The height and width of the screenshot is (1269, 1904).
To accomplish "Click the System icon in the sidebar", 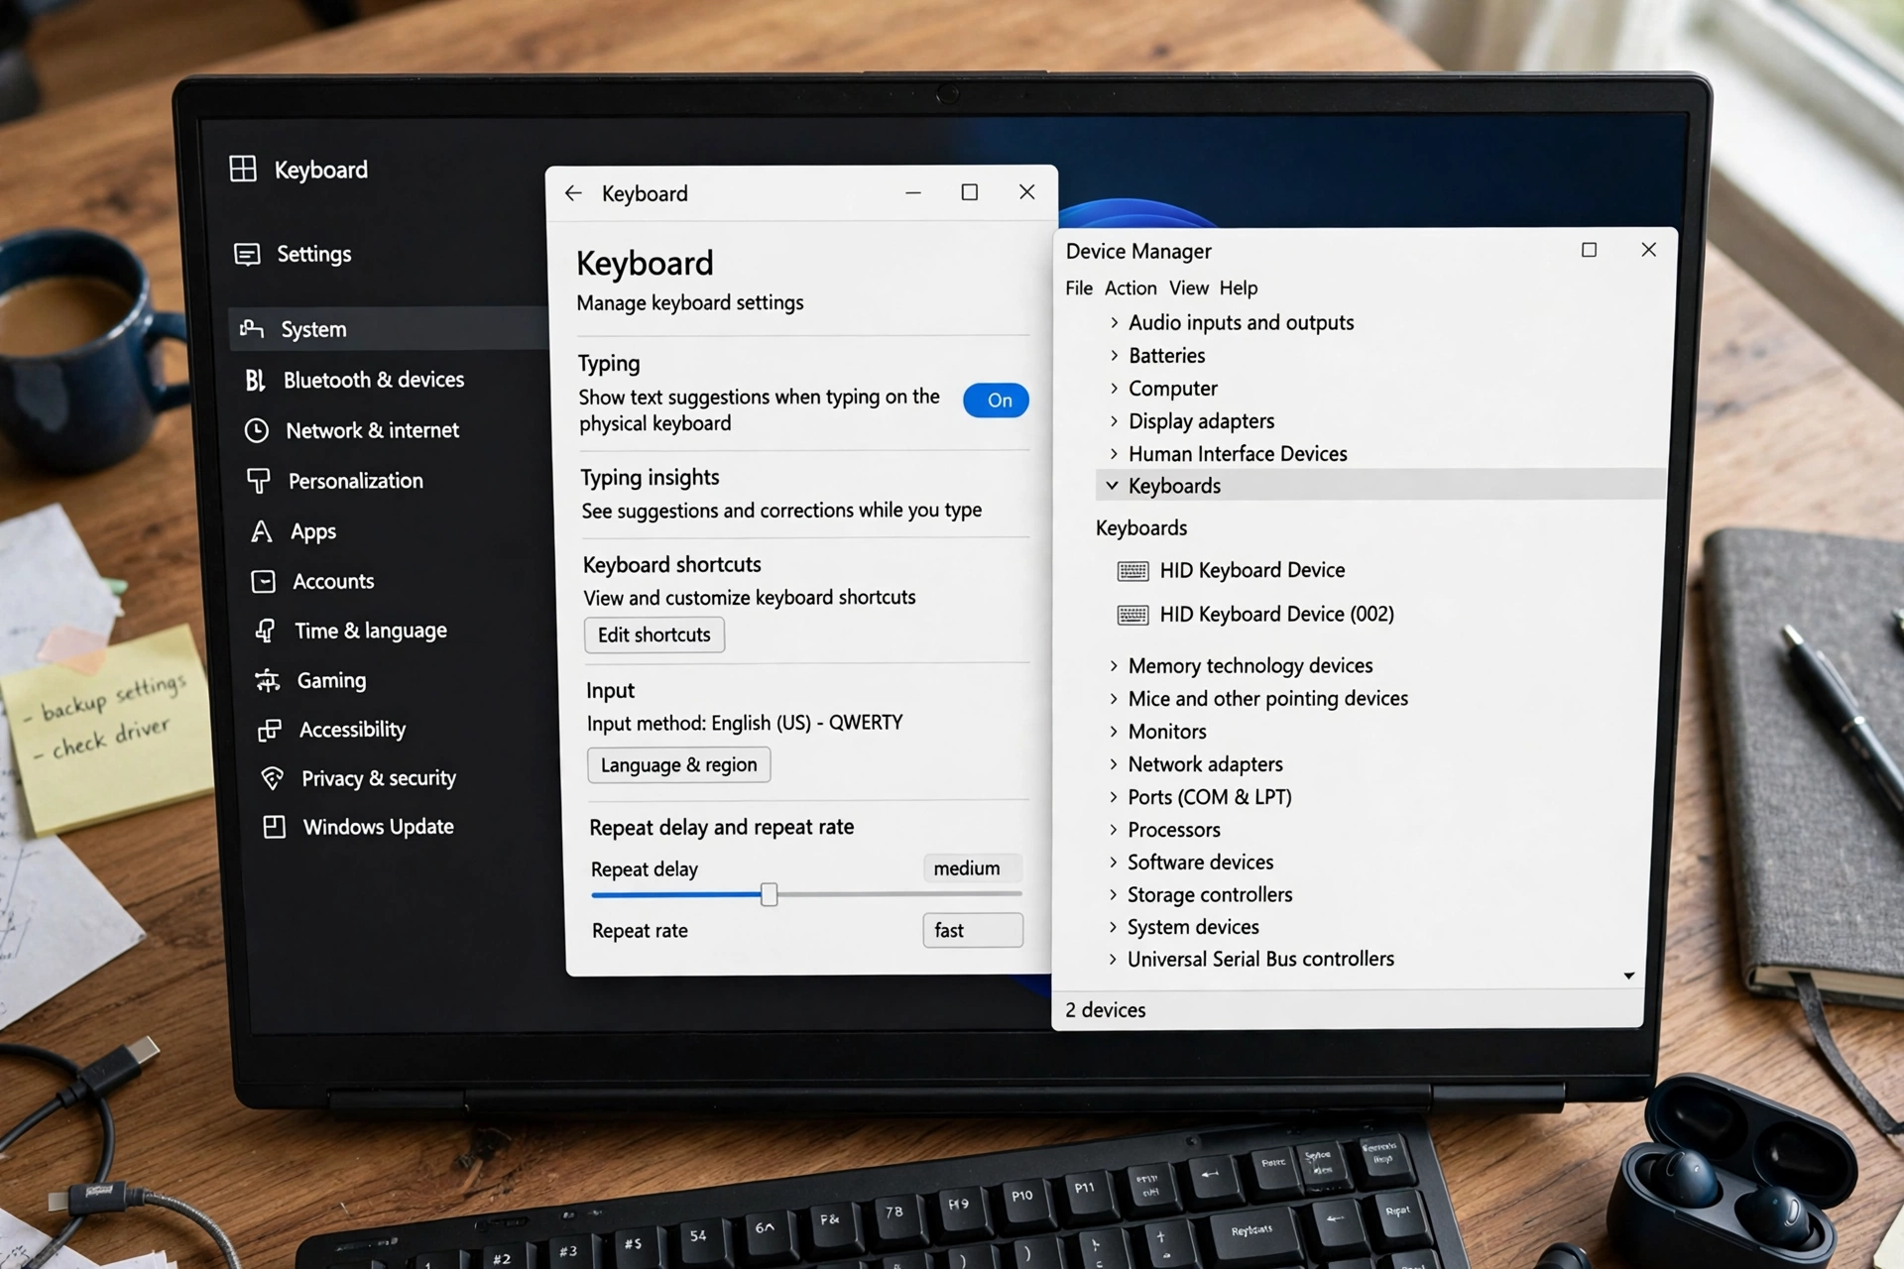I will (252, 328).
